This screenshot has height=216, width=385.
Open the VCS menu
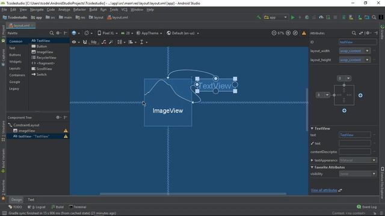pyautogui.click(x=125, y=10)
